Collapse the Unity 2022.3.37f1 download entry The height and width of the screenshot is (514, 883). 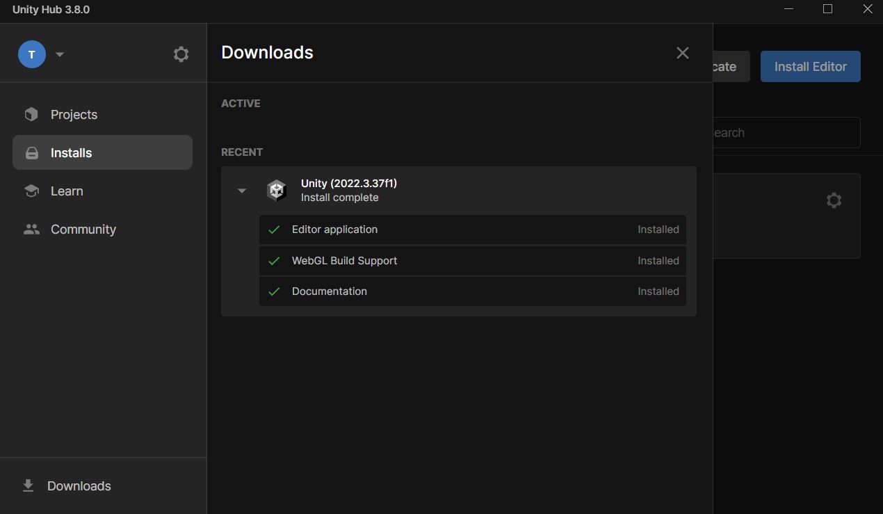point(242,191)
